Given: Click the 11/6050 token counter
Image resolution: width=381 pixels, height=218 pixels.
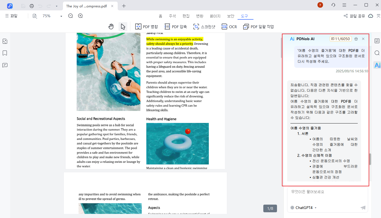Looking at the screenshot, I should pos(341,39).
